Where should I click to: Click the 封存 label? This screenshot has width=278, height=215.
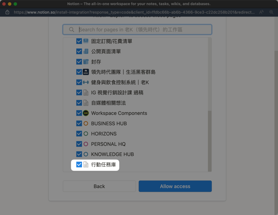[x=96, y=62]
